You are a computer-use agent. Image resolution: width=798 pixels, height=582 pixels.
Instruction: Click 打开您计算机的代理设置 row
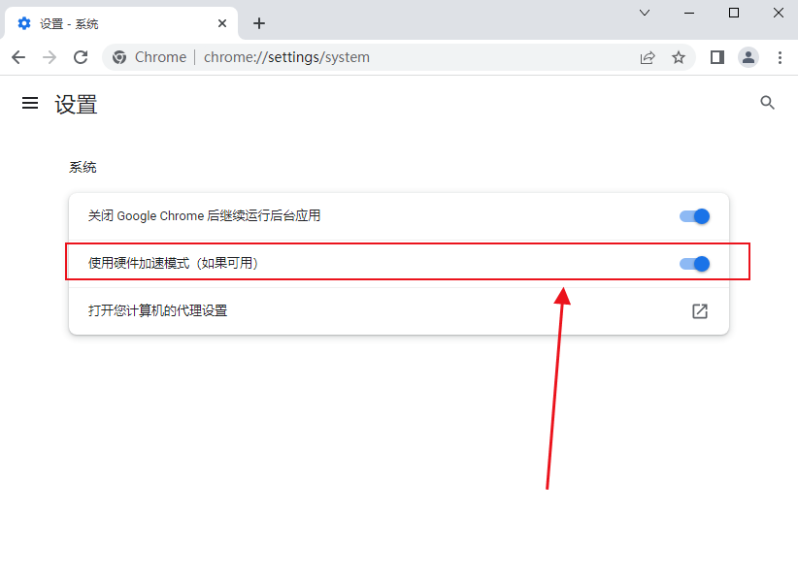pyautogui.click(x=399, y=311)
